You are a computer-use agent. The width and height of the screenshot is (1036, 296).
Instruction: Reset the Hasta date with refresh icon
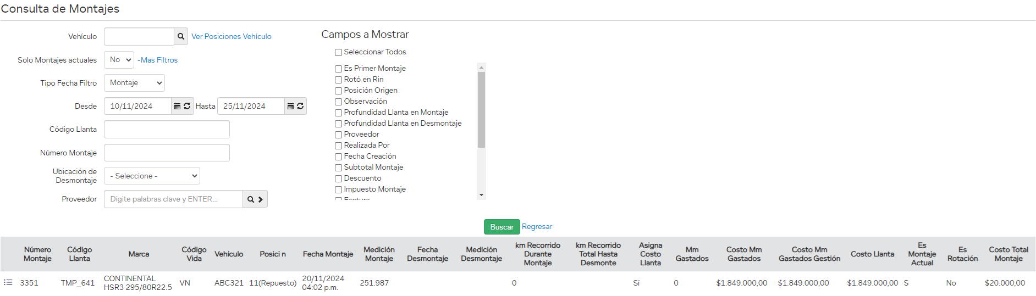(x=300, y=106)
